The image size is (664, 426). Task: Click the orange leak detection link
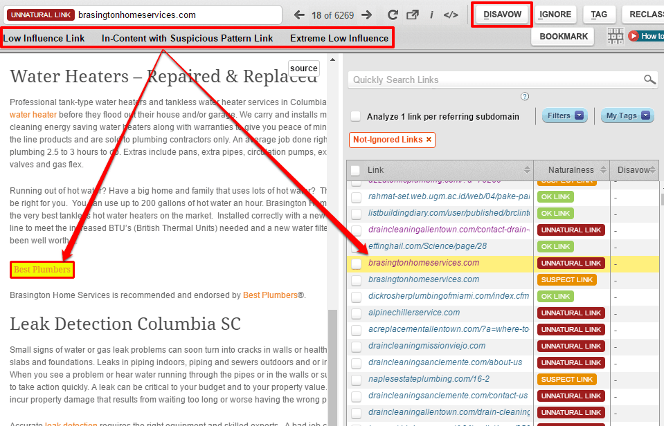pos(71,423)
